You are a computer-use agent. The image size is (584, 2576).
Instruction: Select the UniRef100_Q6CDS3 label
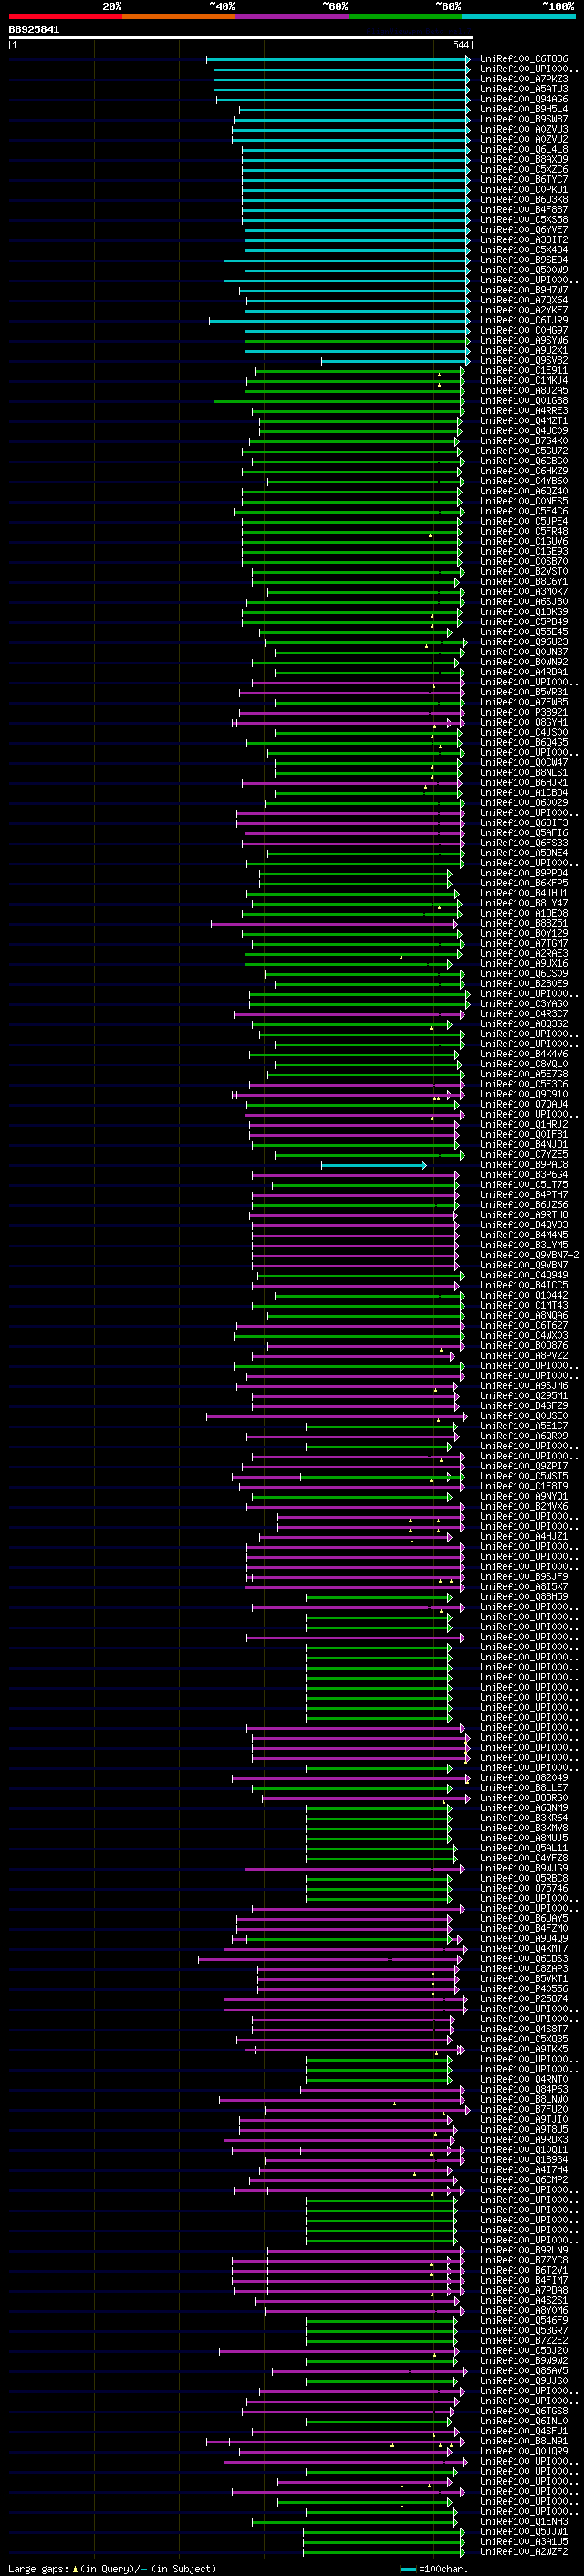point(523,1958)
